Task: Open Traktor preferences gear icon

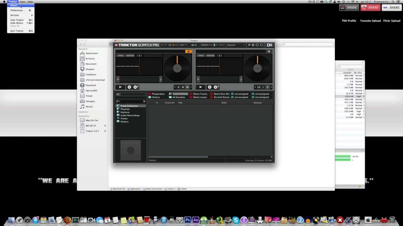Action: [253, 45]
